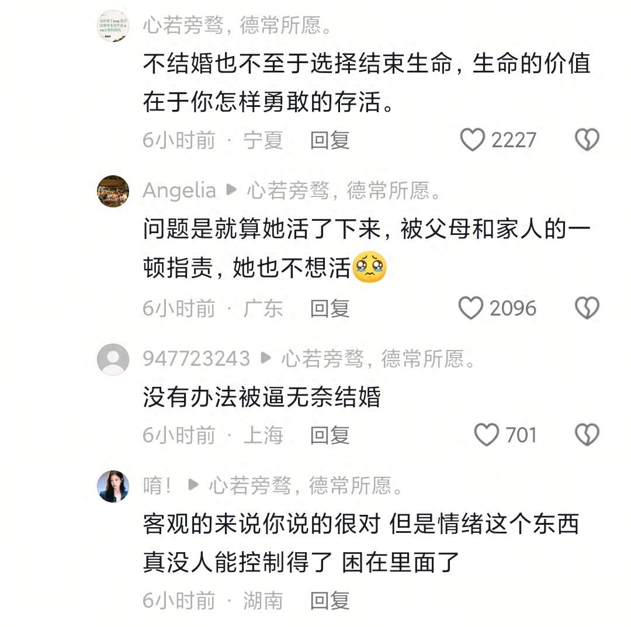
Task: Reply to Angelia's comment from 广东
Action: pos(330,308)
